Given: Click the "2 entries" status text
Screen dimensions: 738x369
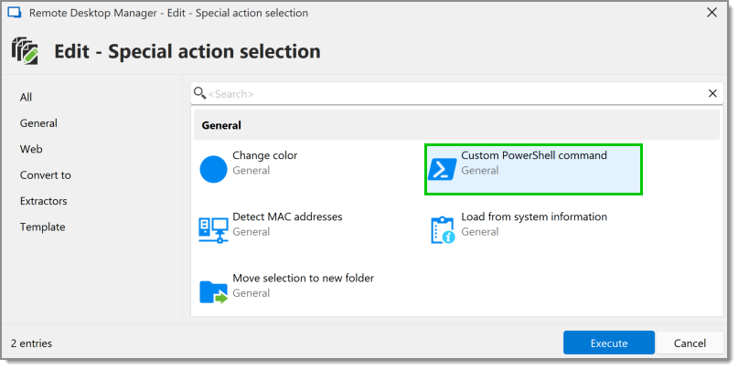Looking at the screenshot, I should 31,343.
